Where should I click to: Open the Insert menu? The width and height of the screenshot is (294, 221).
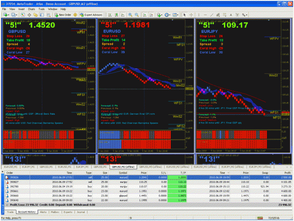21,9
